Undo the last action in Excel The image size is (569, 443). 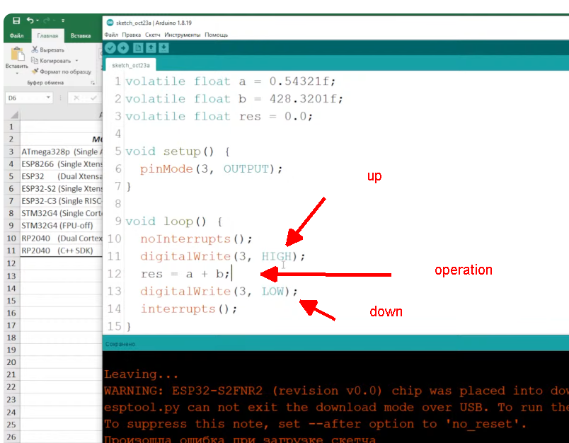pos(30,21)
